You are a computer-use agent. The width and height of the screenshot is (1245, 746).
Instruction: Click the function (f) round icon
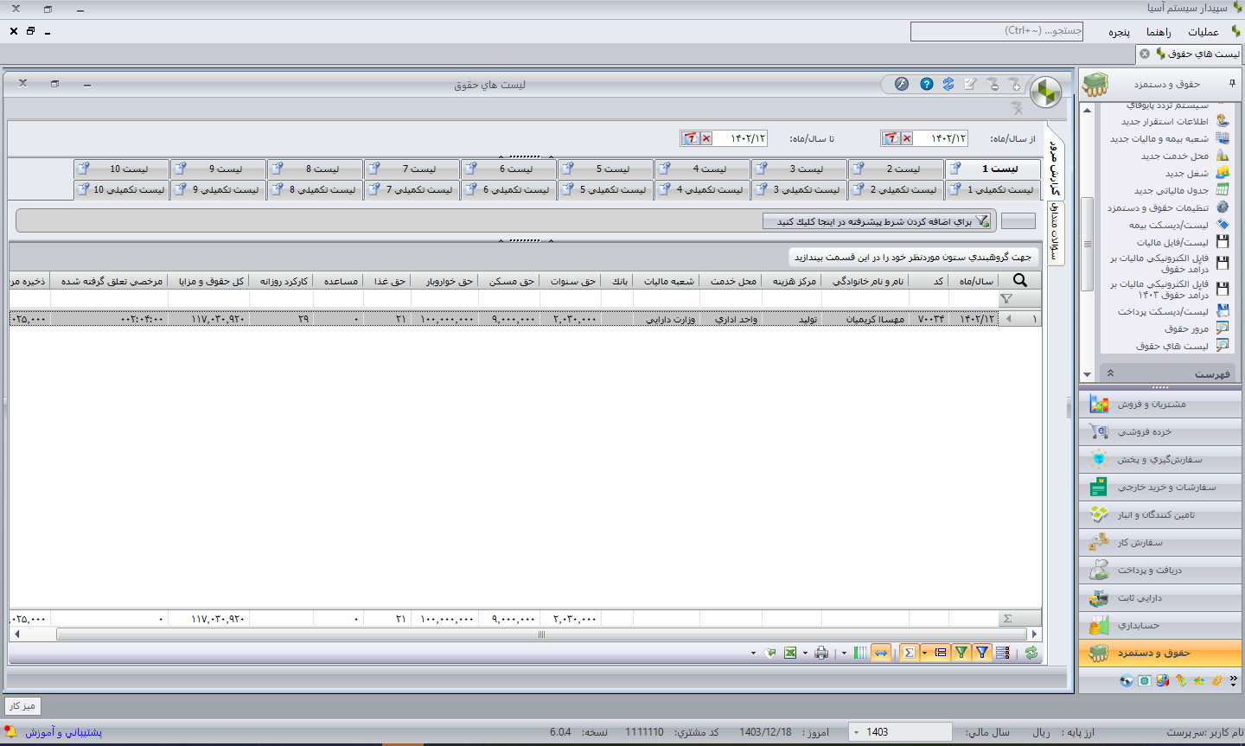pos(902,84)
